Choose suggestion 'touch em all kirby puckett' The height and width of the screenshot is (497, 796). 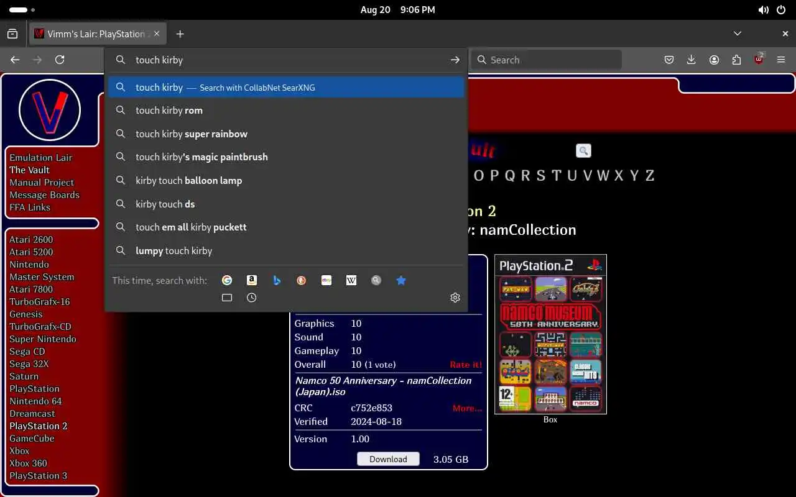point(286,227)
